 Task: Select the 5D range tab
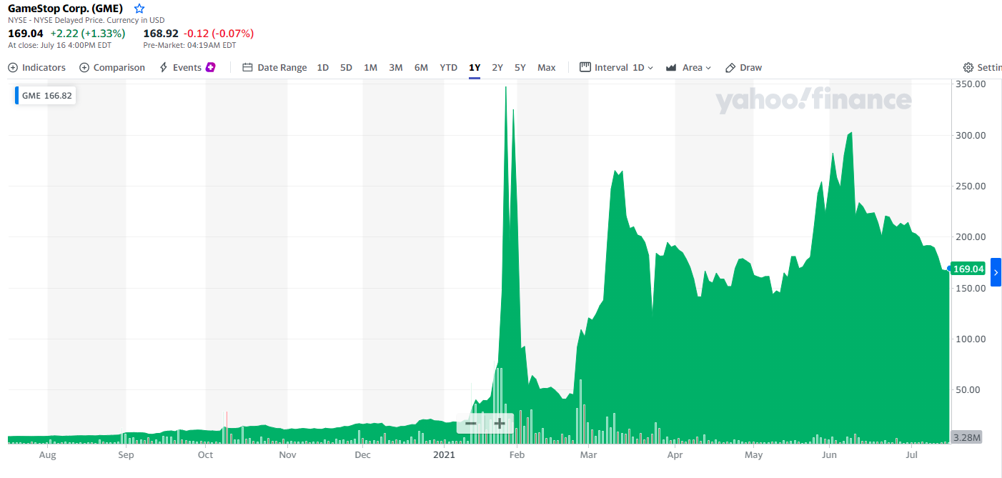346,67
